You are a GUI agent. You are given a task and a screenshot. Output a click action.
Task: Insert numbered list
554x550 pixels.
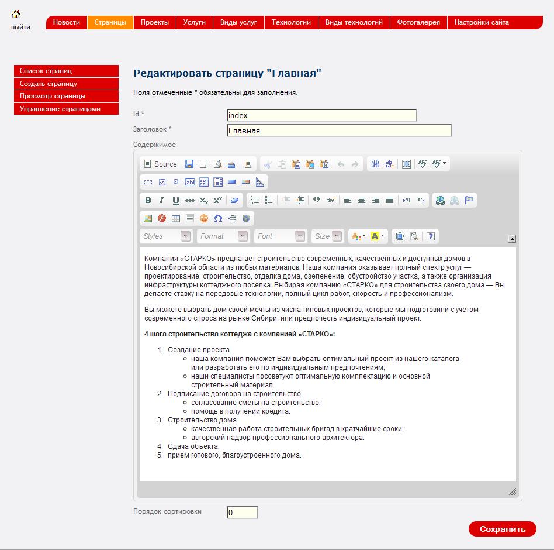pos(255,200)
